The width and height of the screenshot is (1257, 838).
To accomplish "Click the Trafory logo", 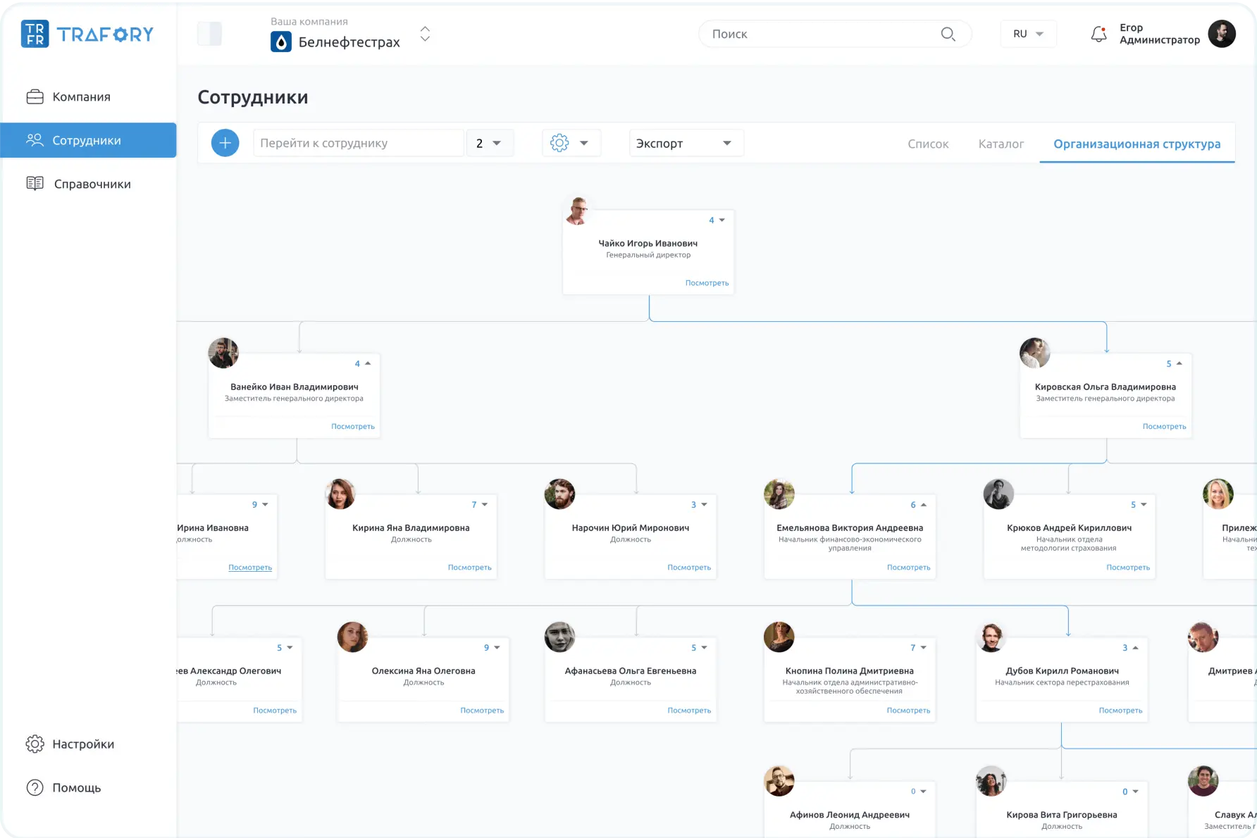I will pyautogui.click(x=87, y=34).
